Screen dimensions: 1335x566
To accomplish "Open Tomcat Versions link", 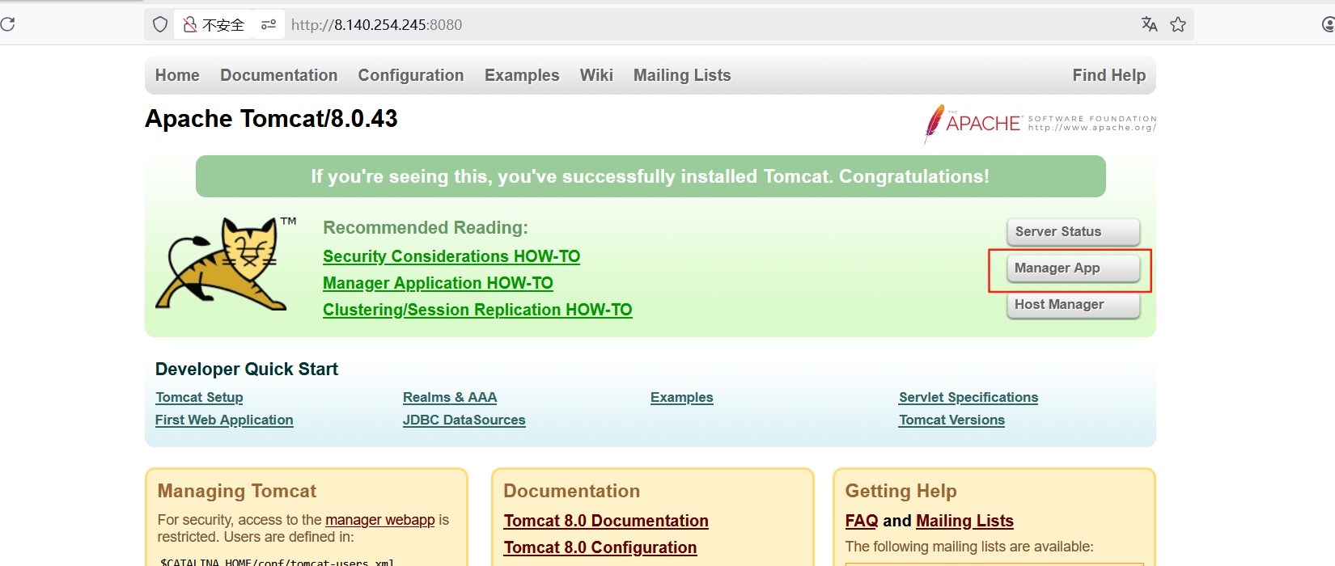I will click(x=951, y=420).
